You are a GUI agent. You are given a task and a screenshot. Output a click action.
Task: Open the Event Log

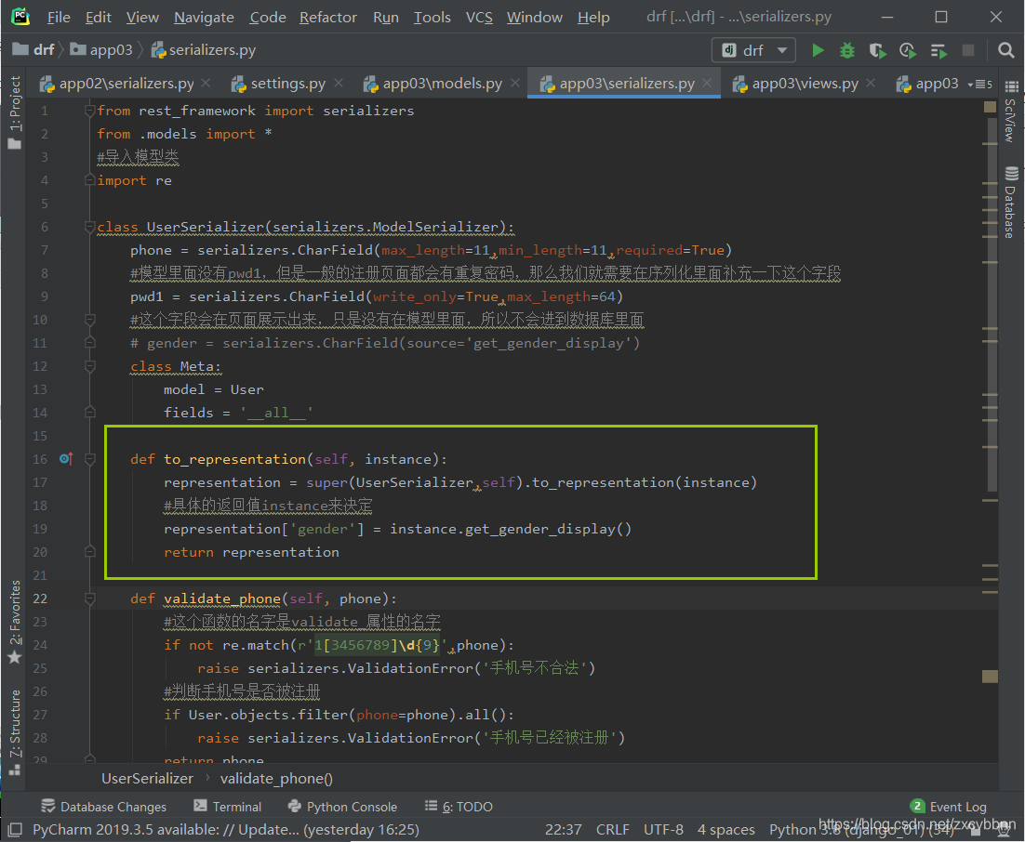[949, 807]
